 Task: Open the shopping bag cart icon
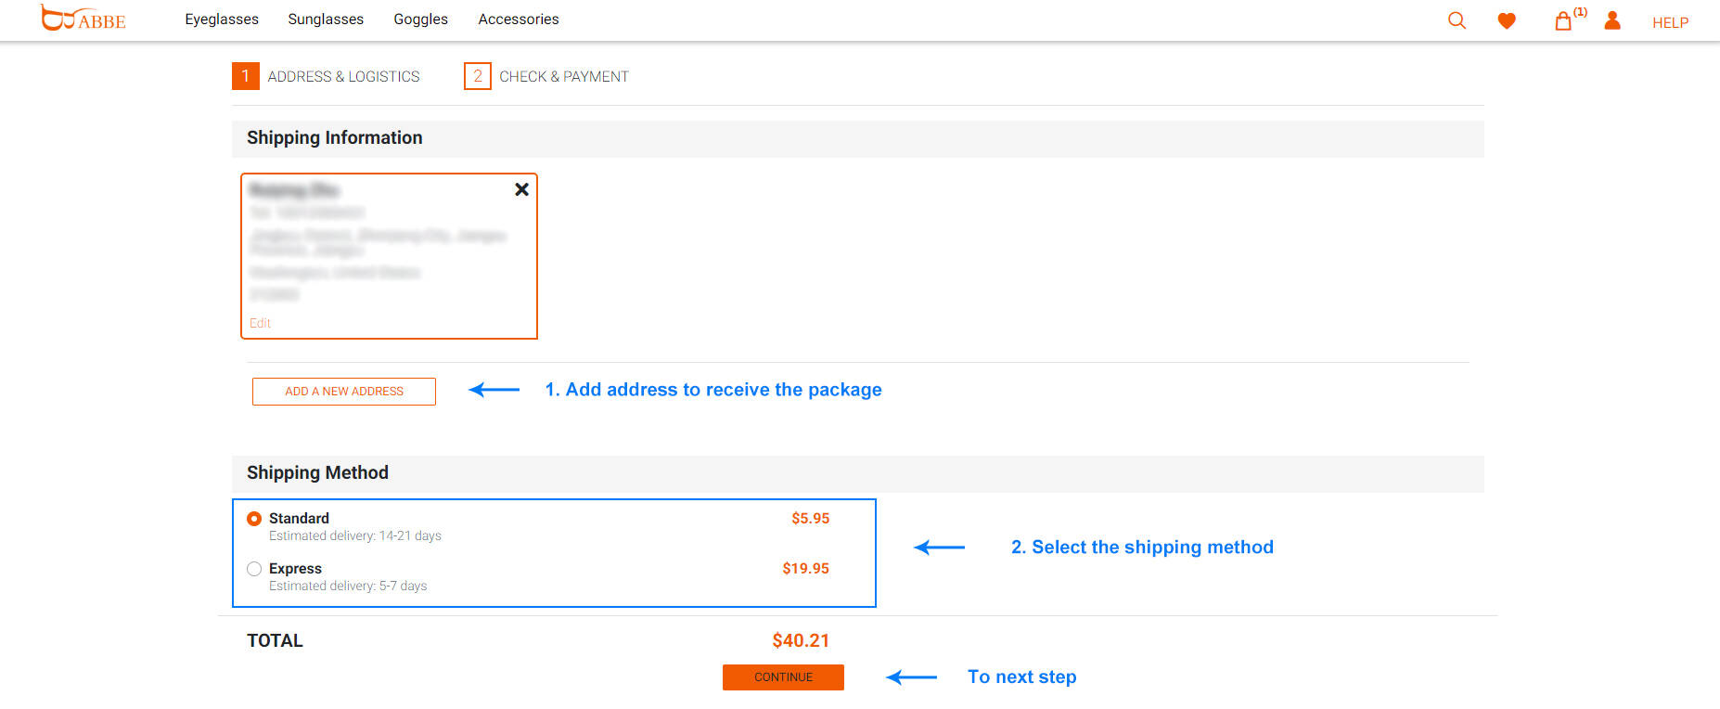point(1563,20)
